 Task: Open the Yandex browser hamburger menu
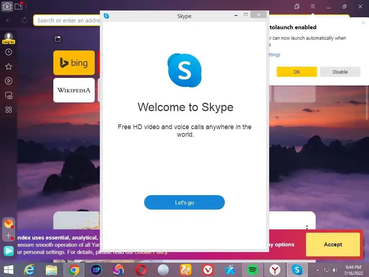[313, 6]
